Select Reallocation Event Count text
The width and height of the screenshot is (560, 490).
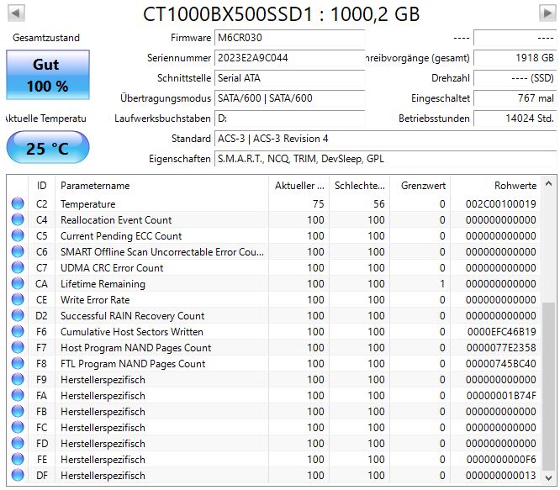coord(116,220)
